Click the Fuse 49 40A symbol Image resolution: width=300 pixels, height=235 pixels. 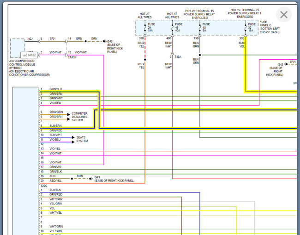[173, 27]
